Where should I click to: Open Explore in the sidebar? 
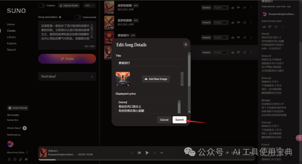pos(12,43)
